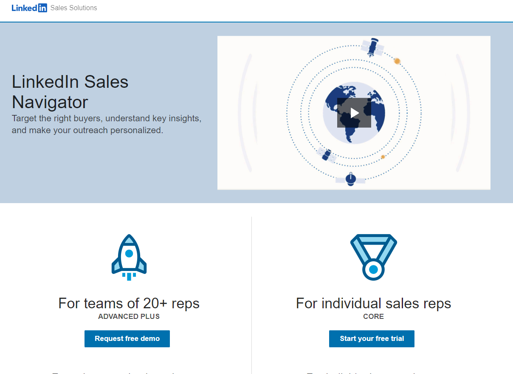Click the globe in the video thumbnail
Screen dimensions: 513x374
pos(354,113)
